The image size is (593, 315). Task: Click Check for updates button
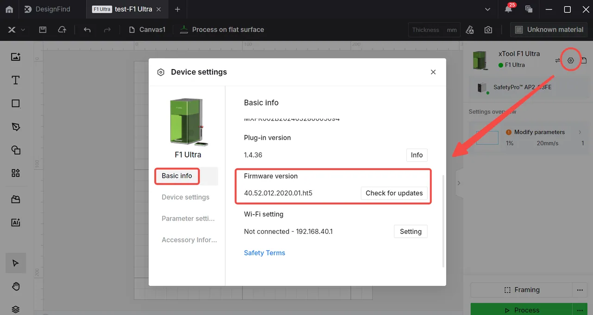[394, 193]
